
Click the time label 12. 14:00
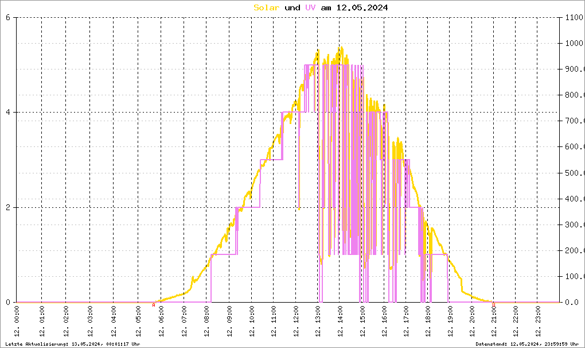click(340, 322)
